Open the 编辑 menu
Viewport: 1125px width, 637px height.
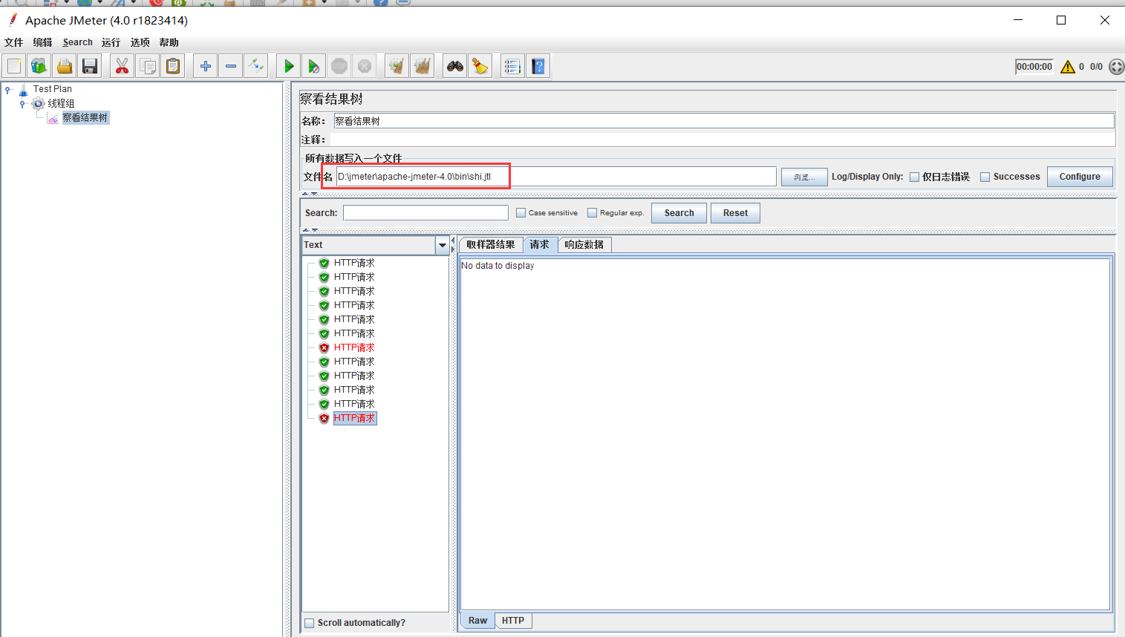click(43, 42)
